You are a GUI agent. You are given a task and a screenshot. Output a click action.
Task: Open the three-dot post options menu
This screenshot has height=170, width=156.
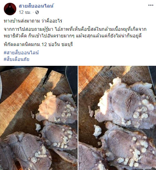(151, 5)
